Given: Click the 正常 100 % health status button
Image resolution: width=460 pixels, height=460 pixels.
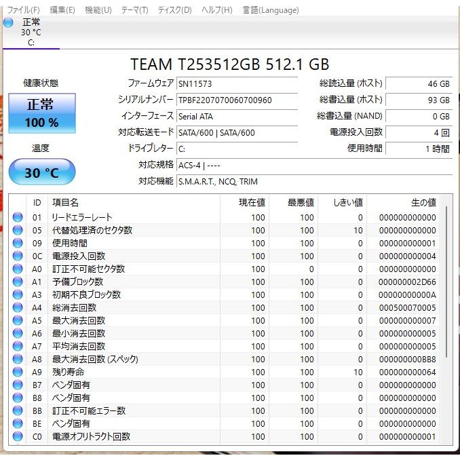Looking at the screenshot, I should (42, 113).
